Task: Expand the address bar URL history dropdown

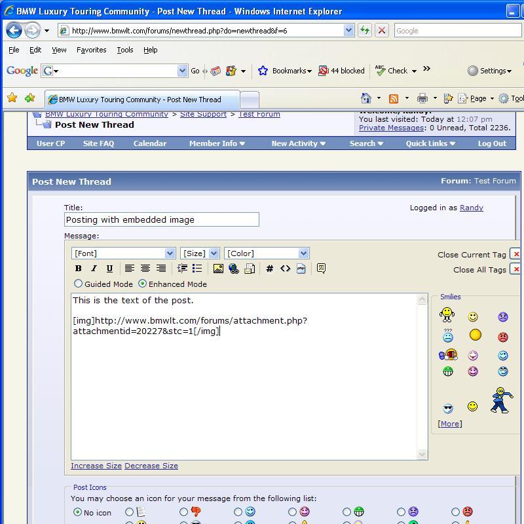Action: pos(348,31)
